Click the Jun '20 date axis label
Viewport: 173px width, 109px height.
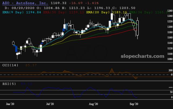(x=10, y=104)
